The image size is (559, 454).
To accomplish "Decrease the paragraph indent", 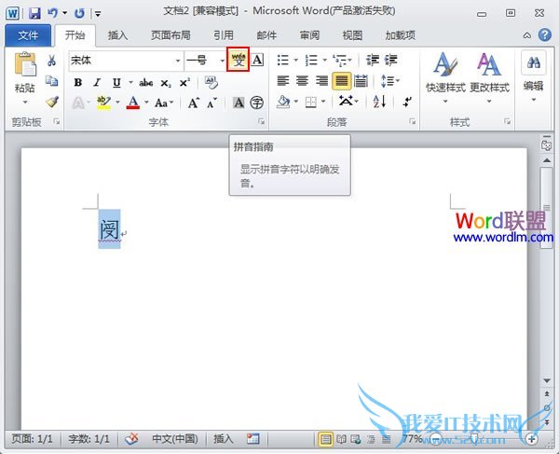I will pyautogui.click(x=373, y=61).
